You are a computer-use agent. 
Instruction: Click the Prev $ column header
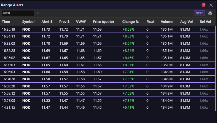coord(64,22)
